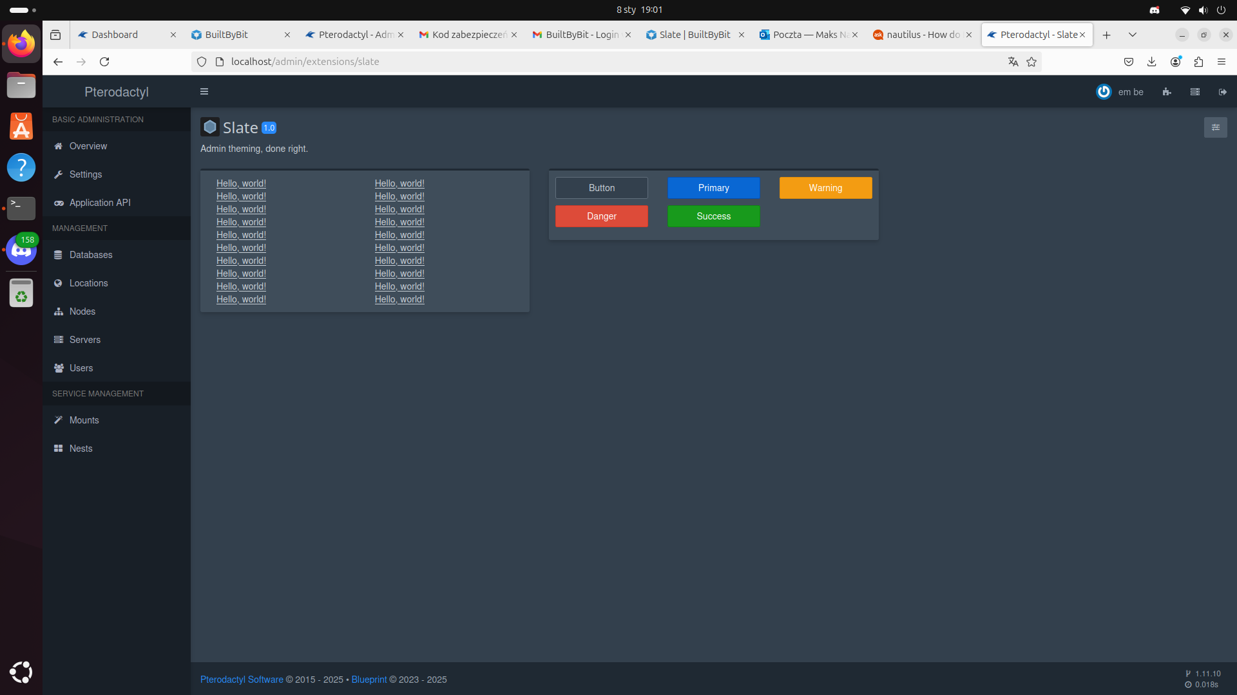Switch to the Pterodactyl - Adm tab

pyautogui.click(x=354, y=35)
